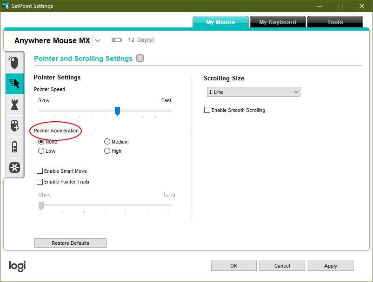Select Medium pointer acceleration

click(x=107, y=142)
